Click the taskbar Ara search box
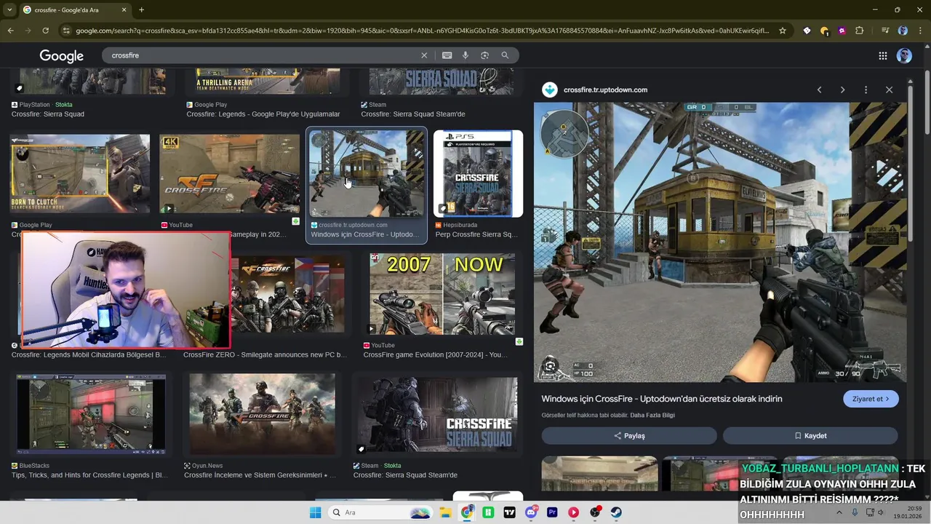931x524 pixels. pyautogui.click(x=379, y=512)
